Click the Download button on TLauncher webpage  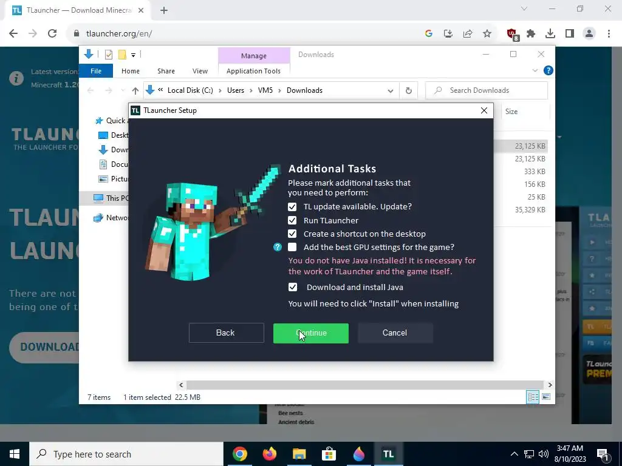[x=44, y=347]
